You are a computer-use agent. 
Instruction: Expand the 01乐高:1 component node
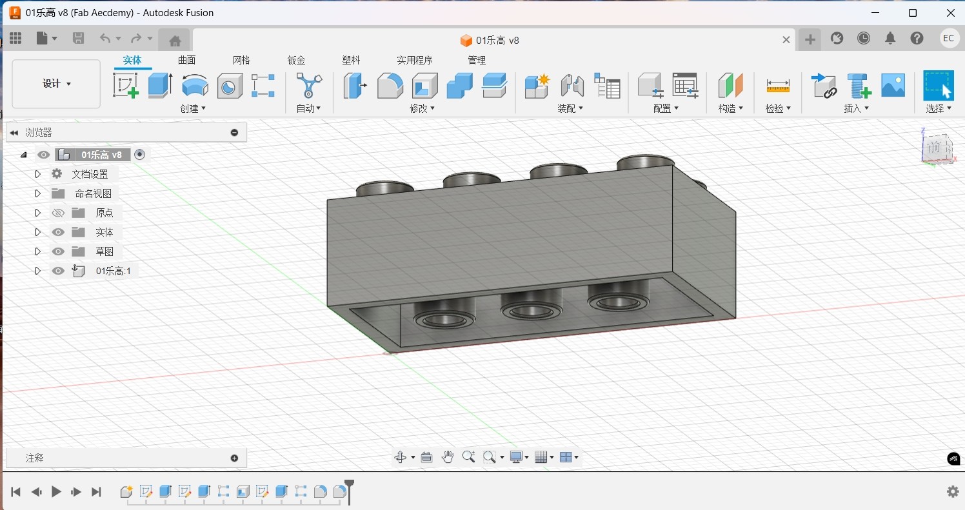pos(37,271)
